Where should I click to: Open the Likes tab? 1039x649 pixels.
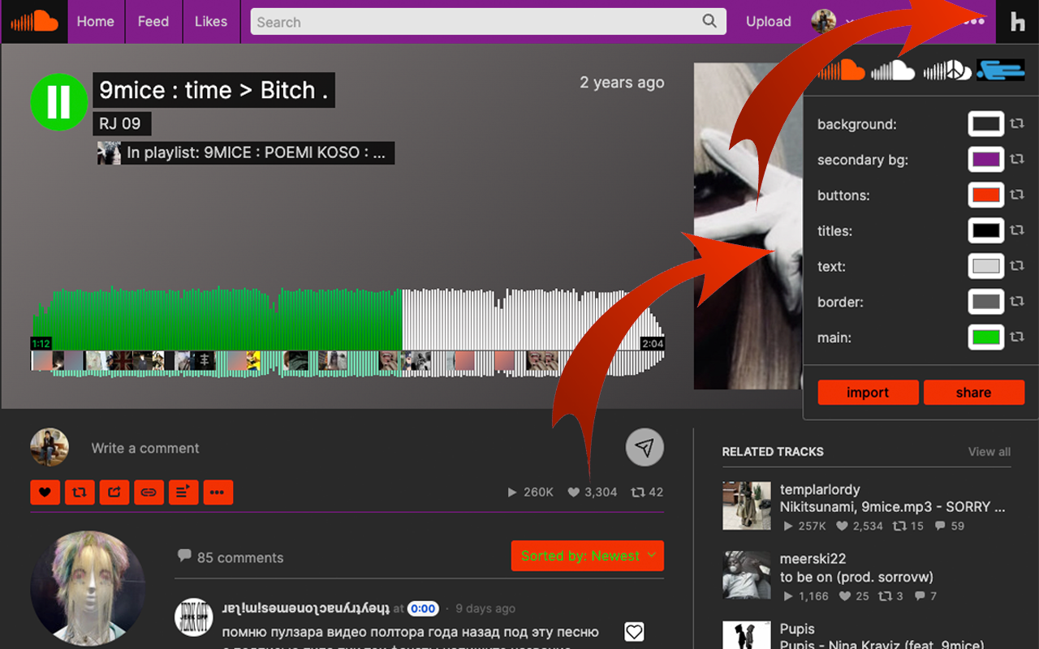[x=211, y=22]
